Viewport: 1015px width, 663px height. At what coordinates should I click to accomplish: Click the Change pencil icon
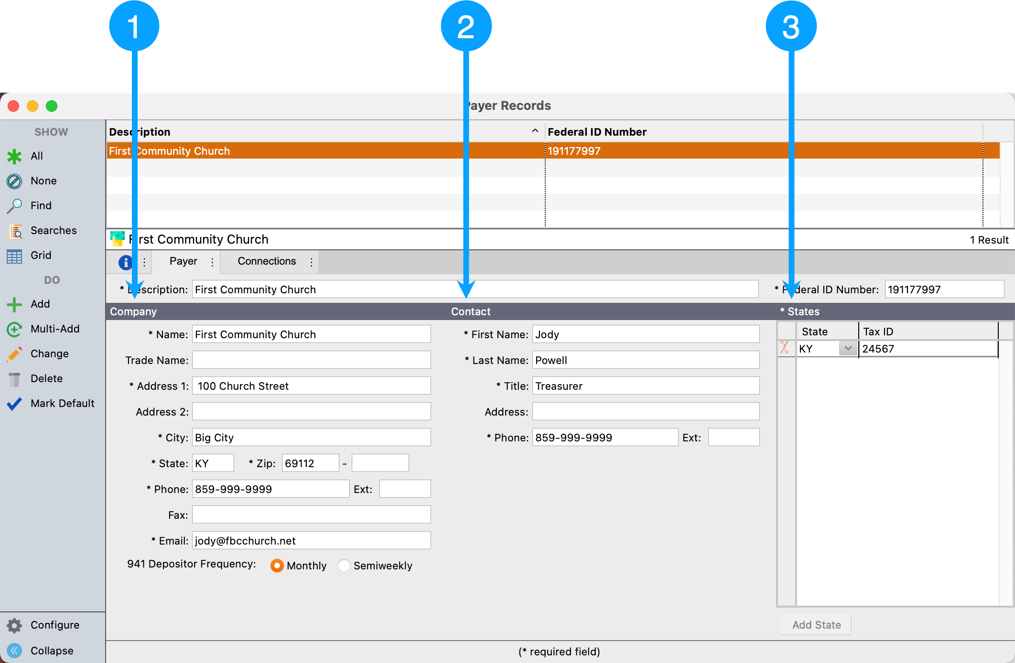click(14, 354)
